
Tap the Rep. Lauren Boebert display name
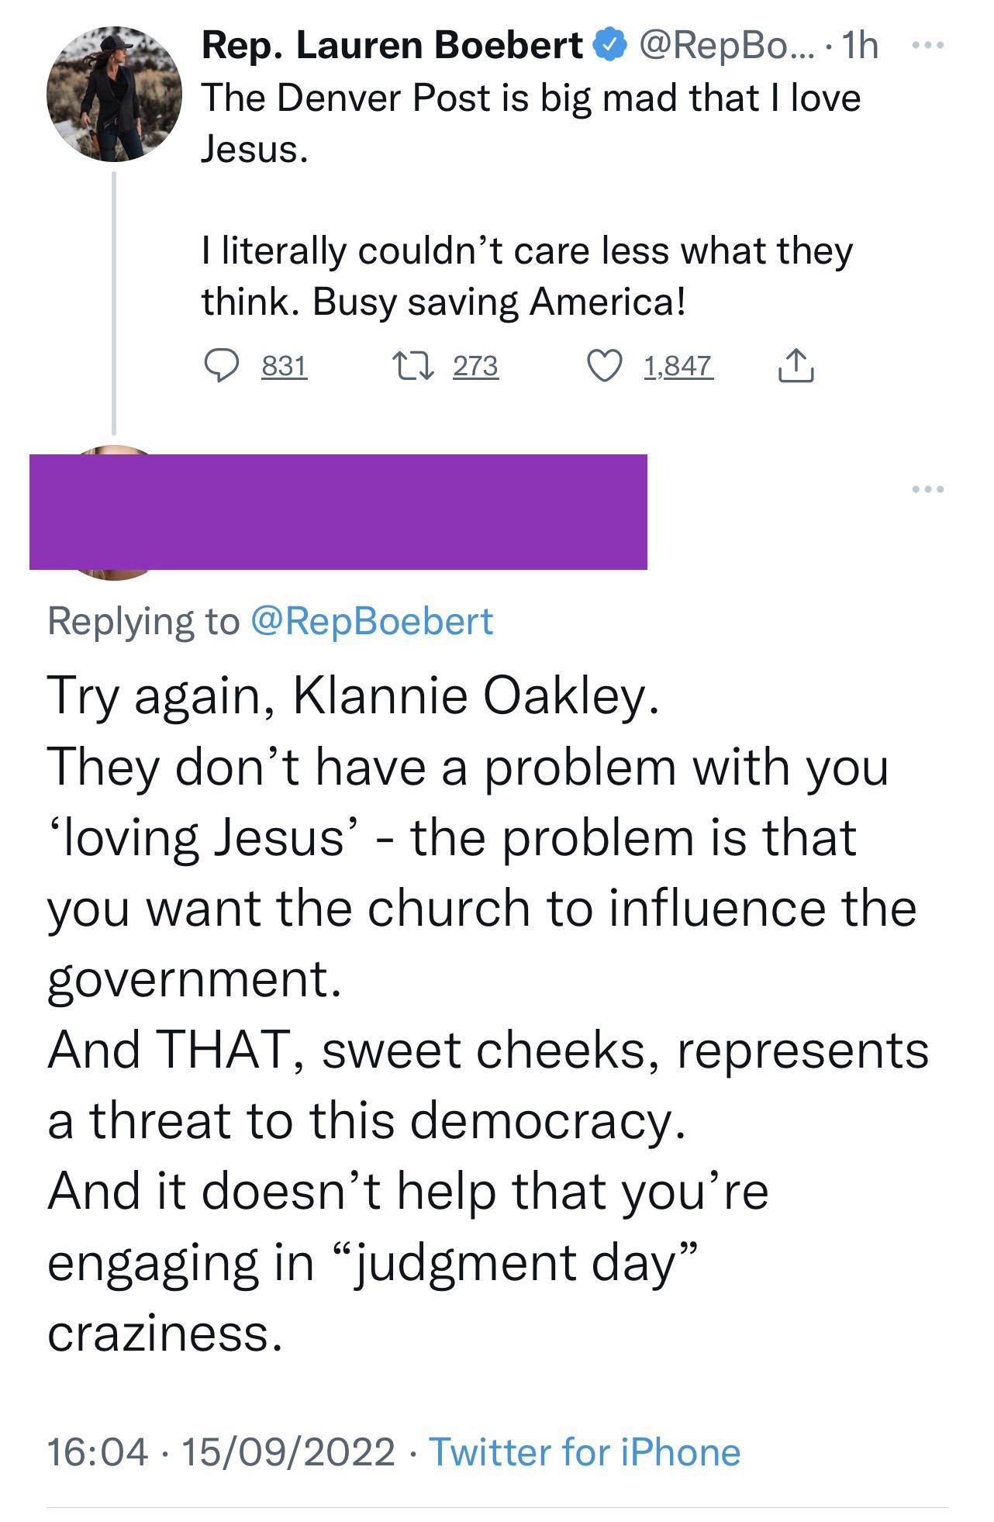click(392, 46)
